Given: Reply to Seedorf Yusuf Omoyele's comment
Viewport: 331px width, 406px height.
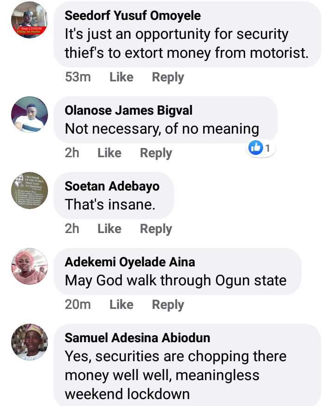Looking at the screenshot, I should click(x=168, y=77).
